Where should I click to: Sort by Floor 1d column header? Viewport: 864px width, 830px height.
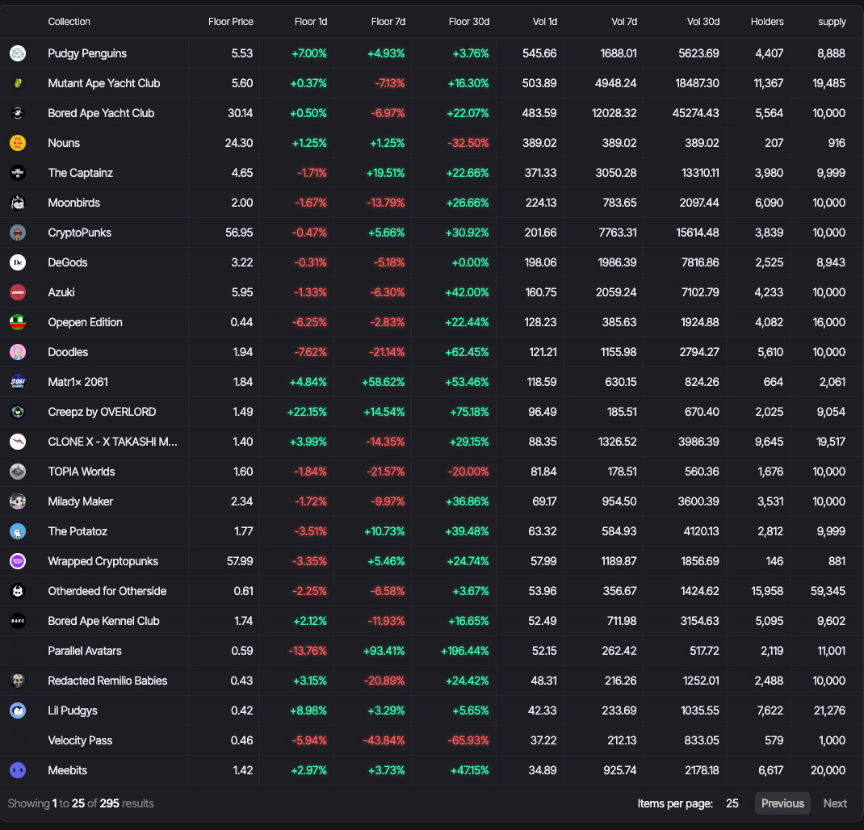[311, 22]
